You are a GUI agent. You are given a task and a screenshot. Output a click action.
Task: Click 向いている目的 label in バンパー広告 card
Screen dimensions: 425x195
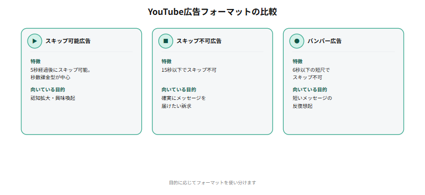[x=310, y=90]
